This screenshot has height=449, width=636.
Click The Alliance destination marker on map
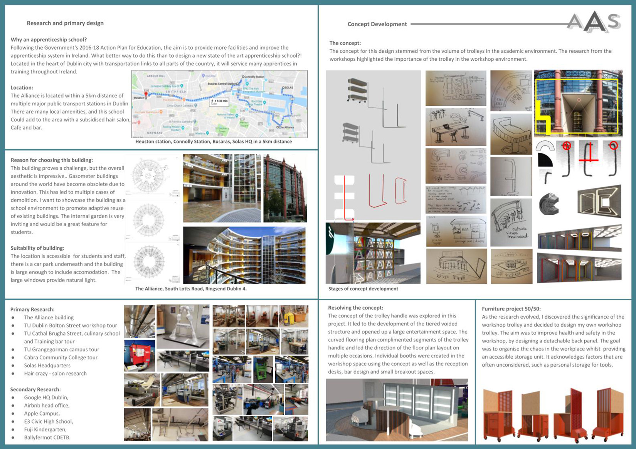[x=278, y=127]
